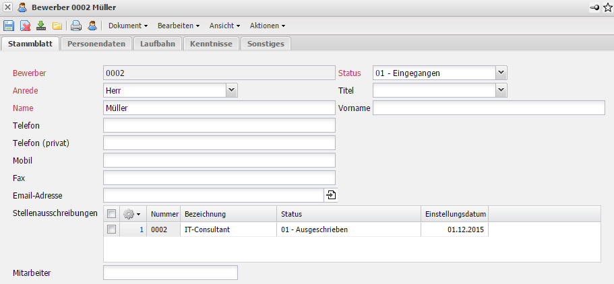
Task: Switch to the Personendaten tab
Action: 96,44
